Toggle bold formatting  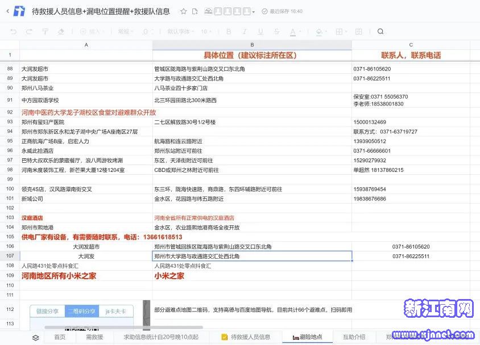tap(229, 31)
